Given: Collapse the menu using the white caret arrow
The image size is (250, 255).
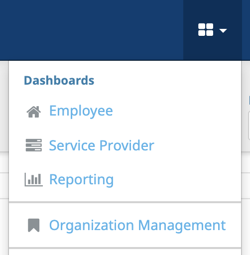Looking at the screenshot, I should click(223, 30).
